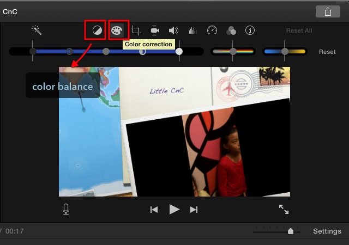Open the speed speedometer icon
The image size is (349, 245).
point(212,30)
